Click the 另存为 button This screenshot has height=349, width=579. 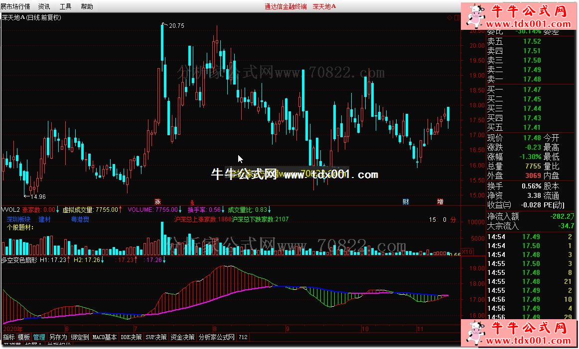(x=58, y=337)
